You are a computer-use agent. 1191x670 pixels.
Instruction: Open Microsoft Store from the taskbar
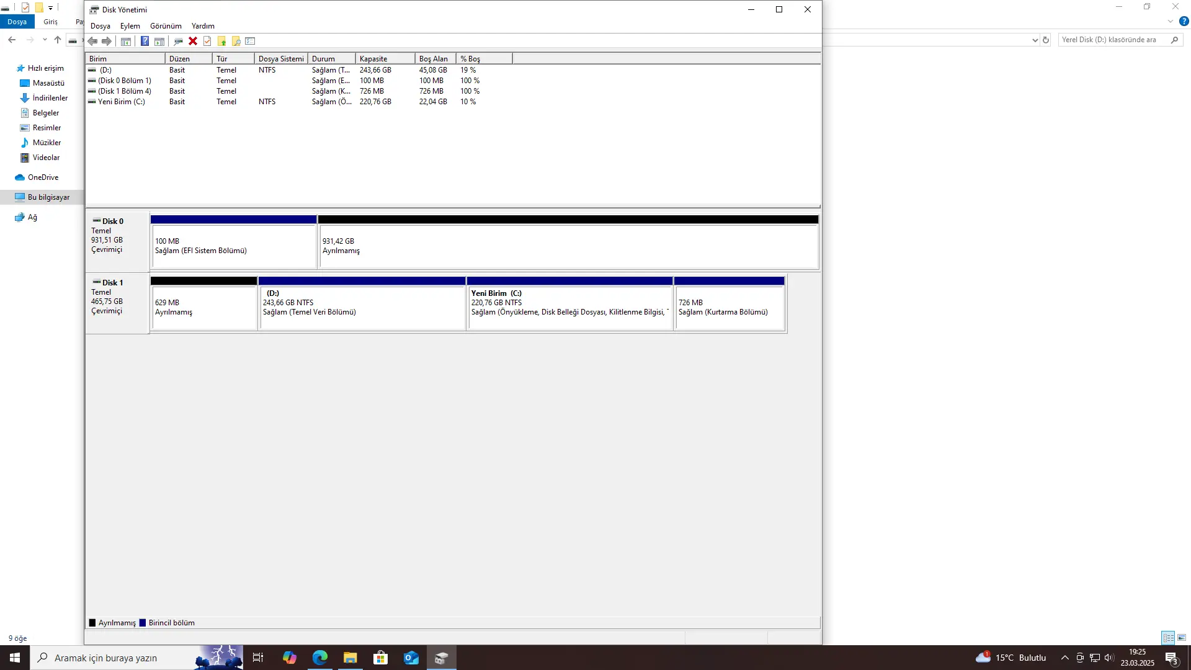(x=381, y=658)
